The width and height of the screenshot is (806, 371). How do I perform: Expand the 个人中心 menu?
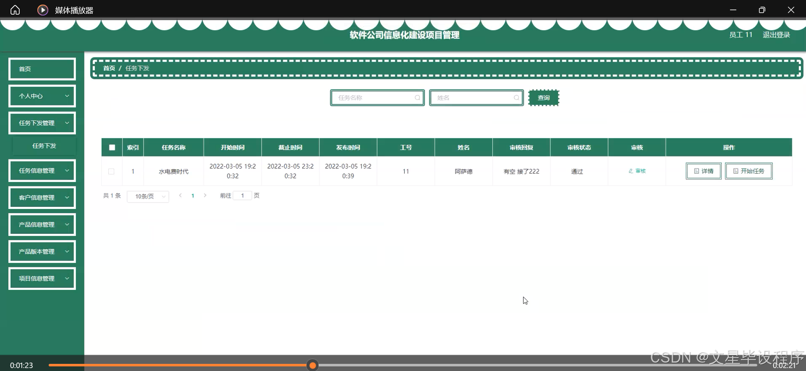tap(42, 96)
